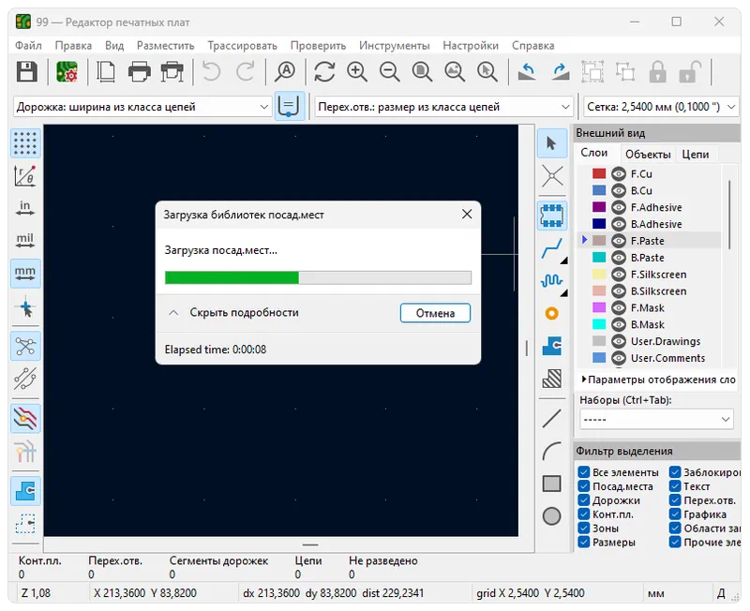Viewport: 750px width, 611px height.
Task: Select the Add footprint tool
Action: [x=552, y=216]
